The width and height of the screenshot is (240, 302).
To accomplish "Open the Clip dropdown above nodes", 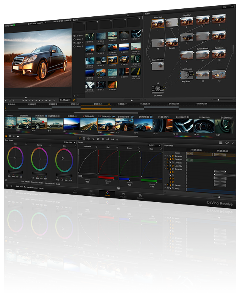I will 228,7.
